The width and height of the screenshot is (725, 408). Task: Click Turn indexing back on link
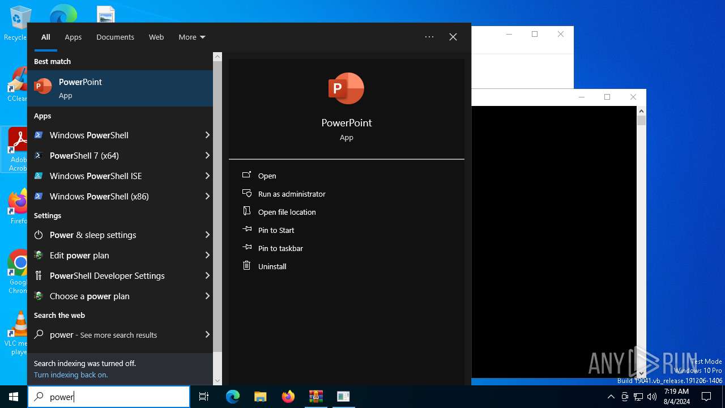point(71,375)
